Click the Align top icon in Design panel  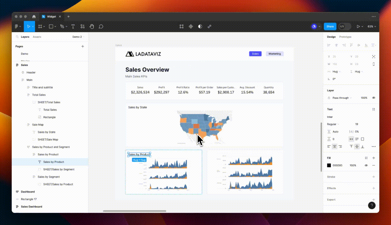tap(351, 45)
